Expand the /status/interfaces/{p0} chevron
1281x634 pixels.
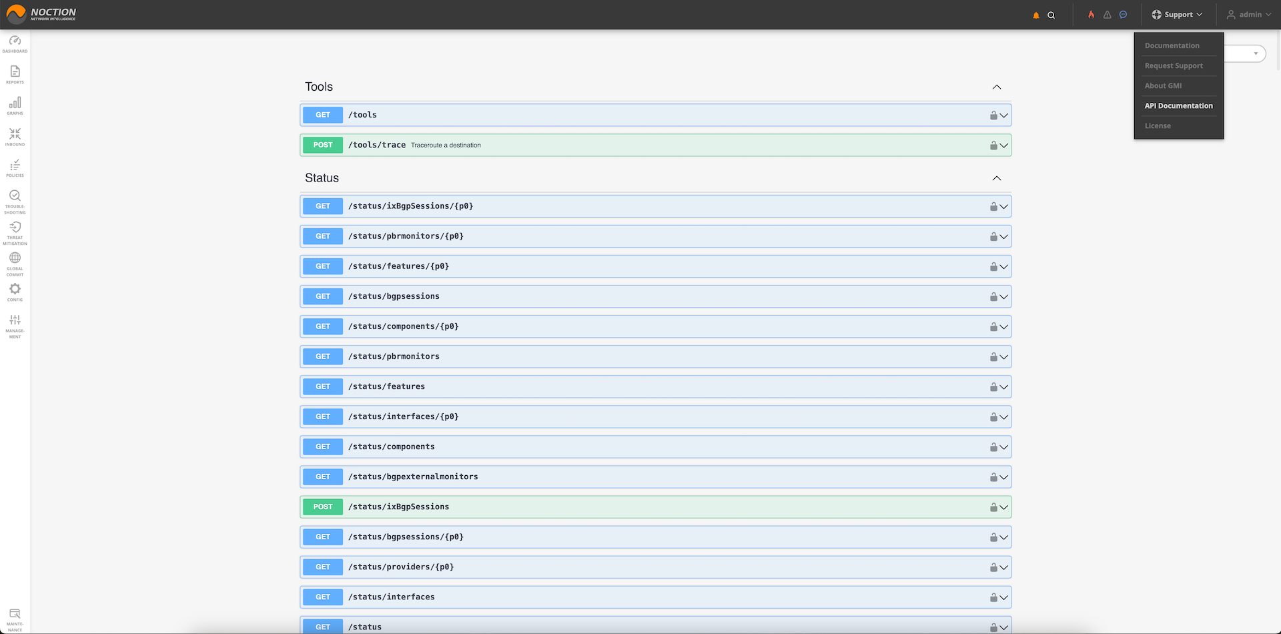(1004, 417)
